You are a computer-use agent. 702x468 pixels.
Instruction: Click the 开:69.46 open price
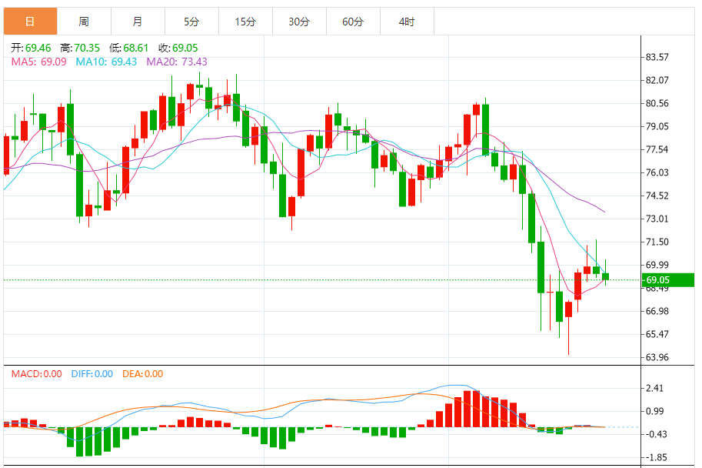click(x=31, y=48)
